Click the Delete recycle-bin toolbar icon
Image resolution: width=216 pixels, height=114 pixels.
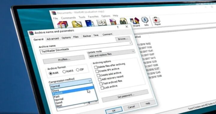pos(113,22)
